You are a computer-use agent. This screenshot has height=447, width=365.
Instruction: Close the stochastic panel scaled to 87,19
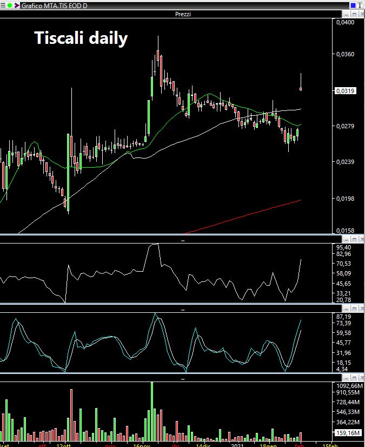pyautogui.click(x=362, y=309)
